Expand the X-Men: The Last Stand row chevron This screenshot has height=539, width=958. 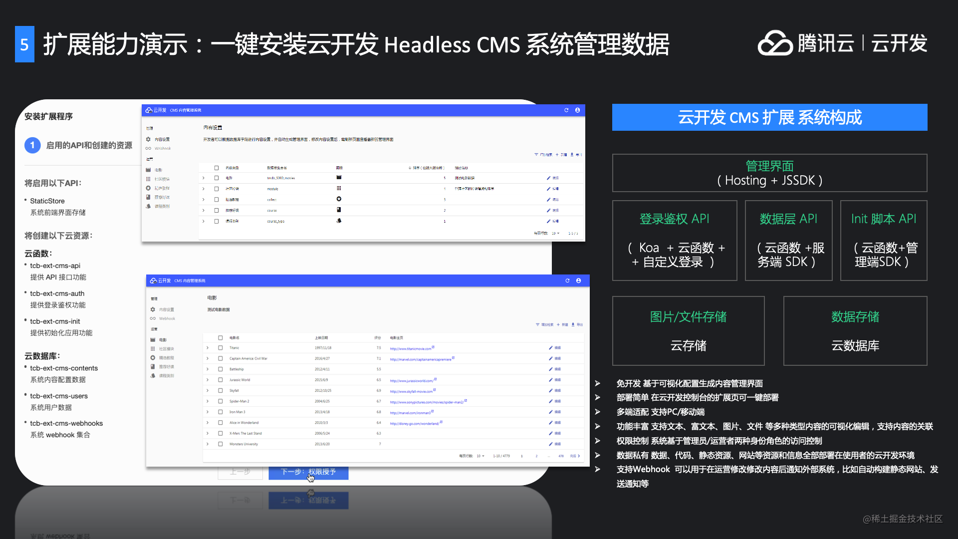coord(208,434)
